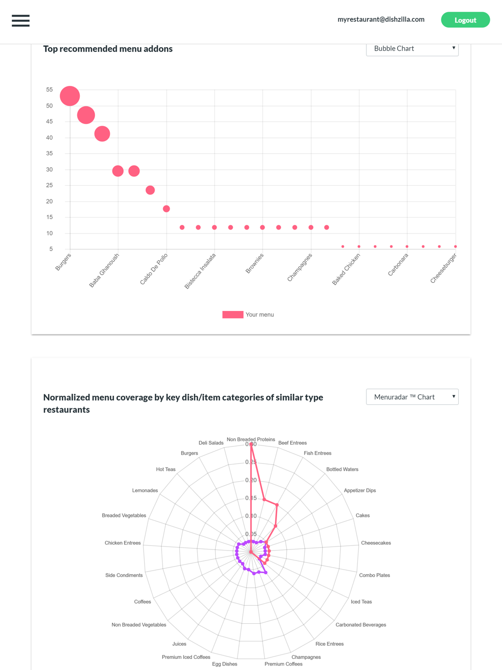
Task: Select the bubble near value 24
Action: click(x=150, y=190)
